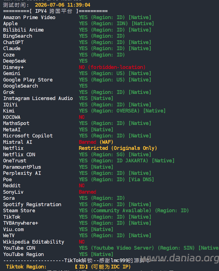Viewport: 219px width, 271px height.
Task: Select the Mistral AI Banned (WAF) result
Action: (96, 142)
